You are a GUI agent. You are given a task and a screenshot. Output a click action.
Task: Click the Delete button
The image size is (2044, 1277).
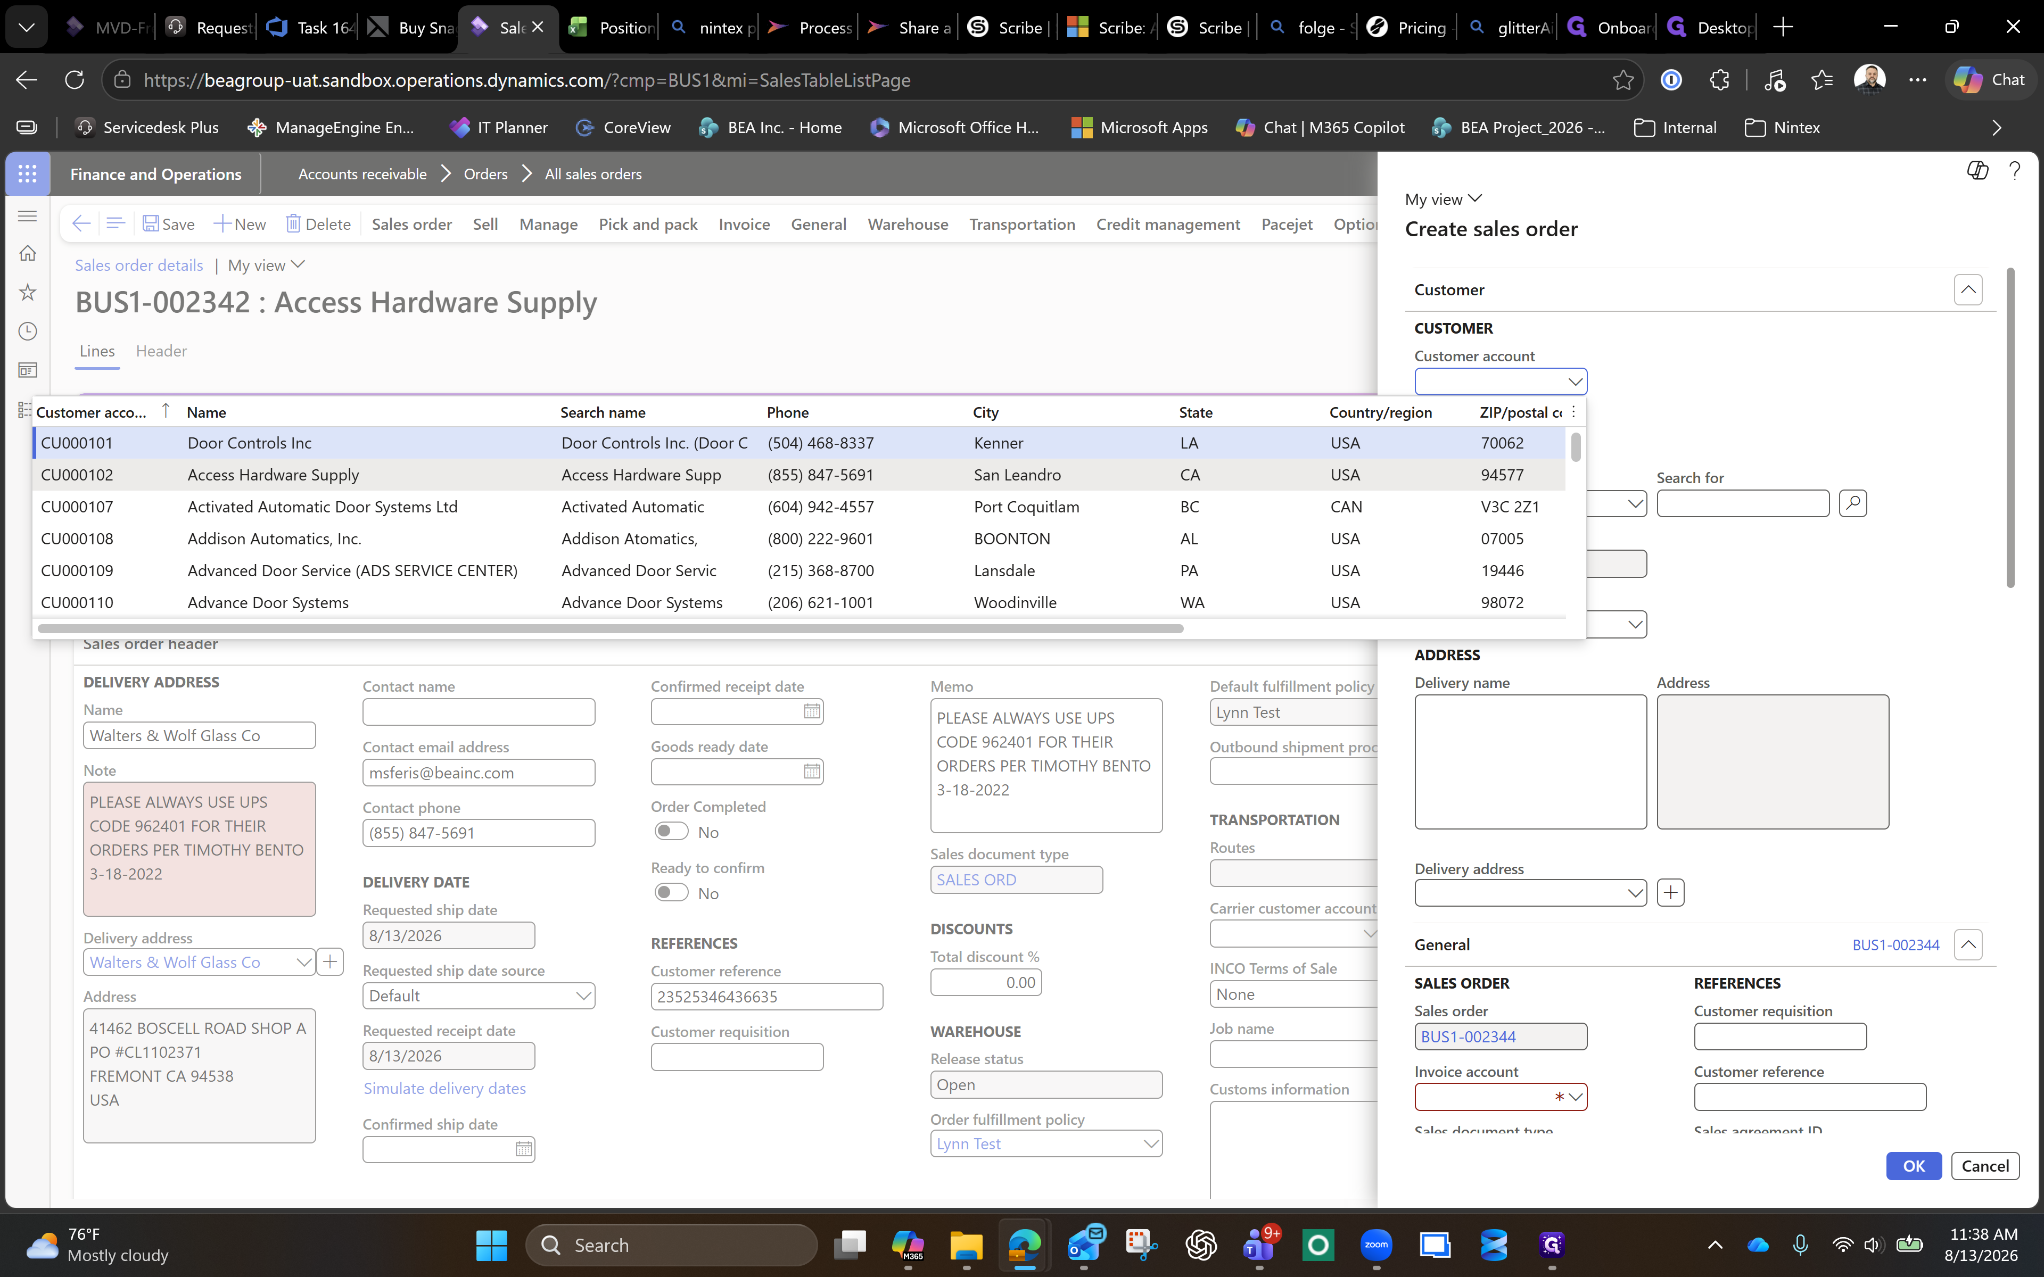point(318,224)
